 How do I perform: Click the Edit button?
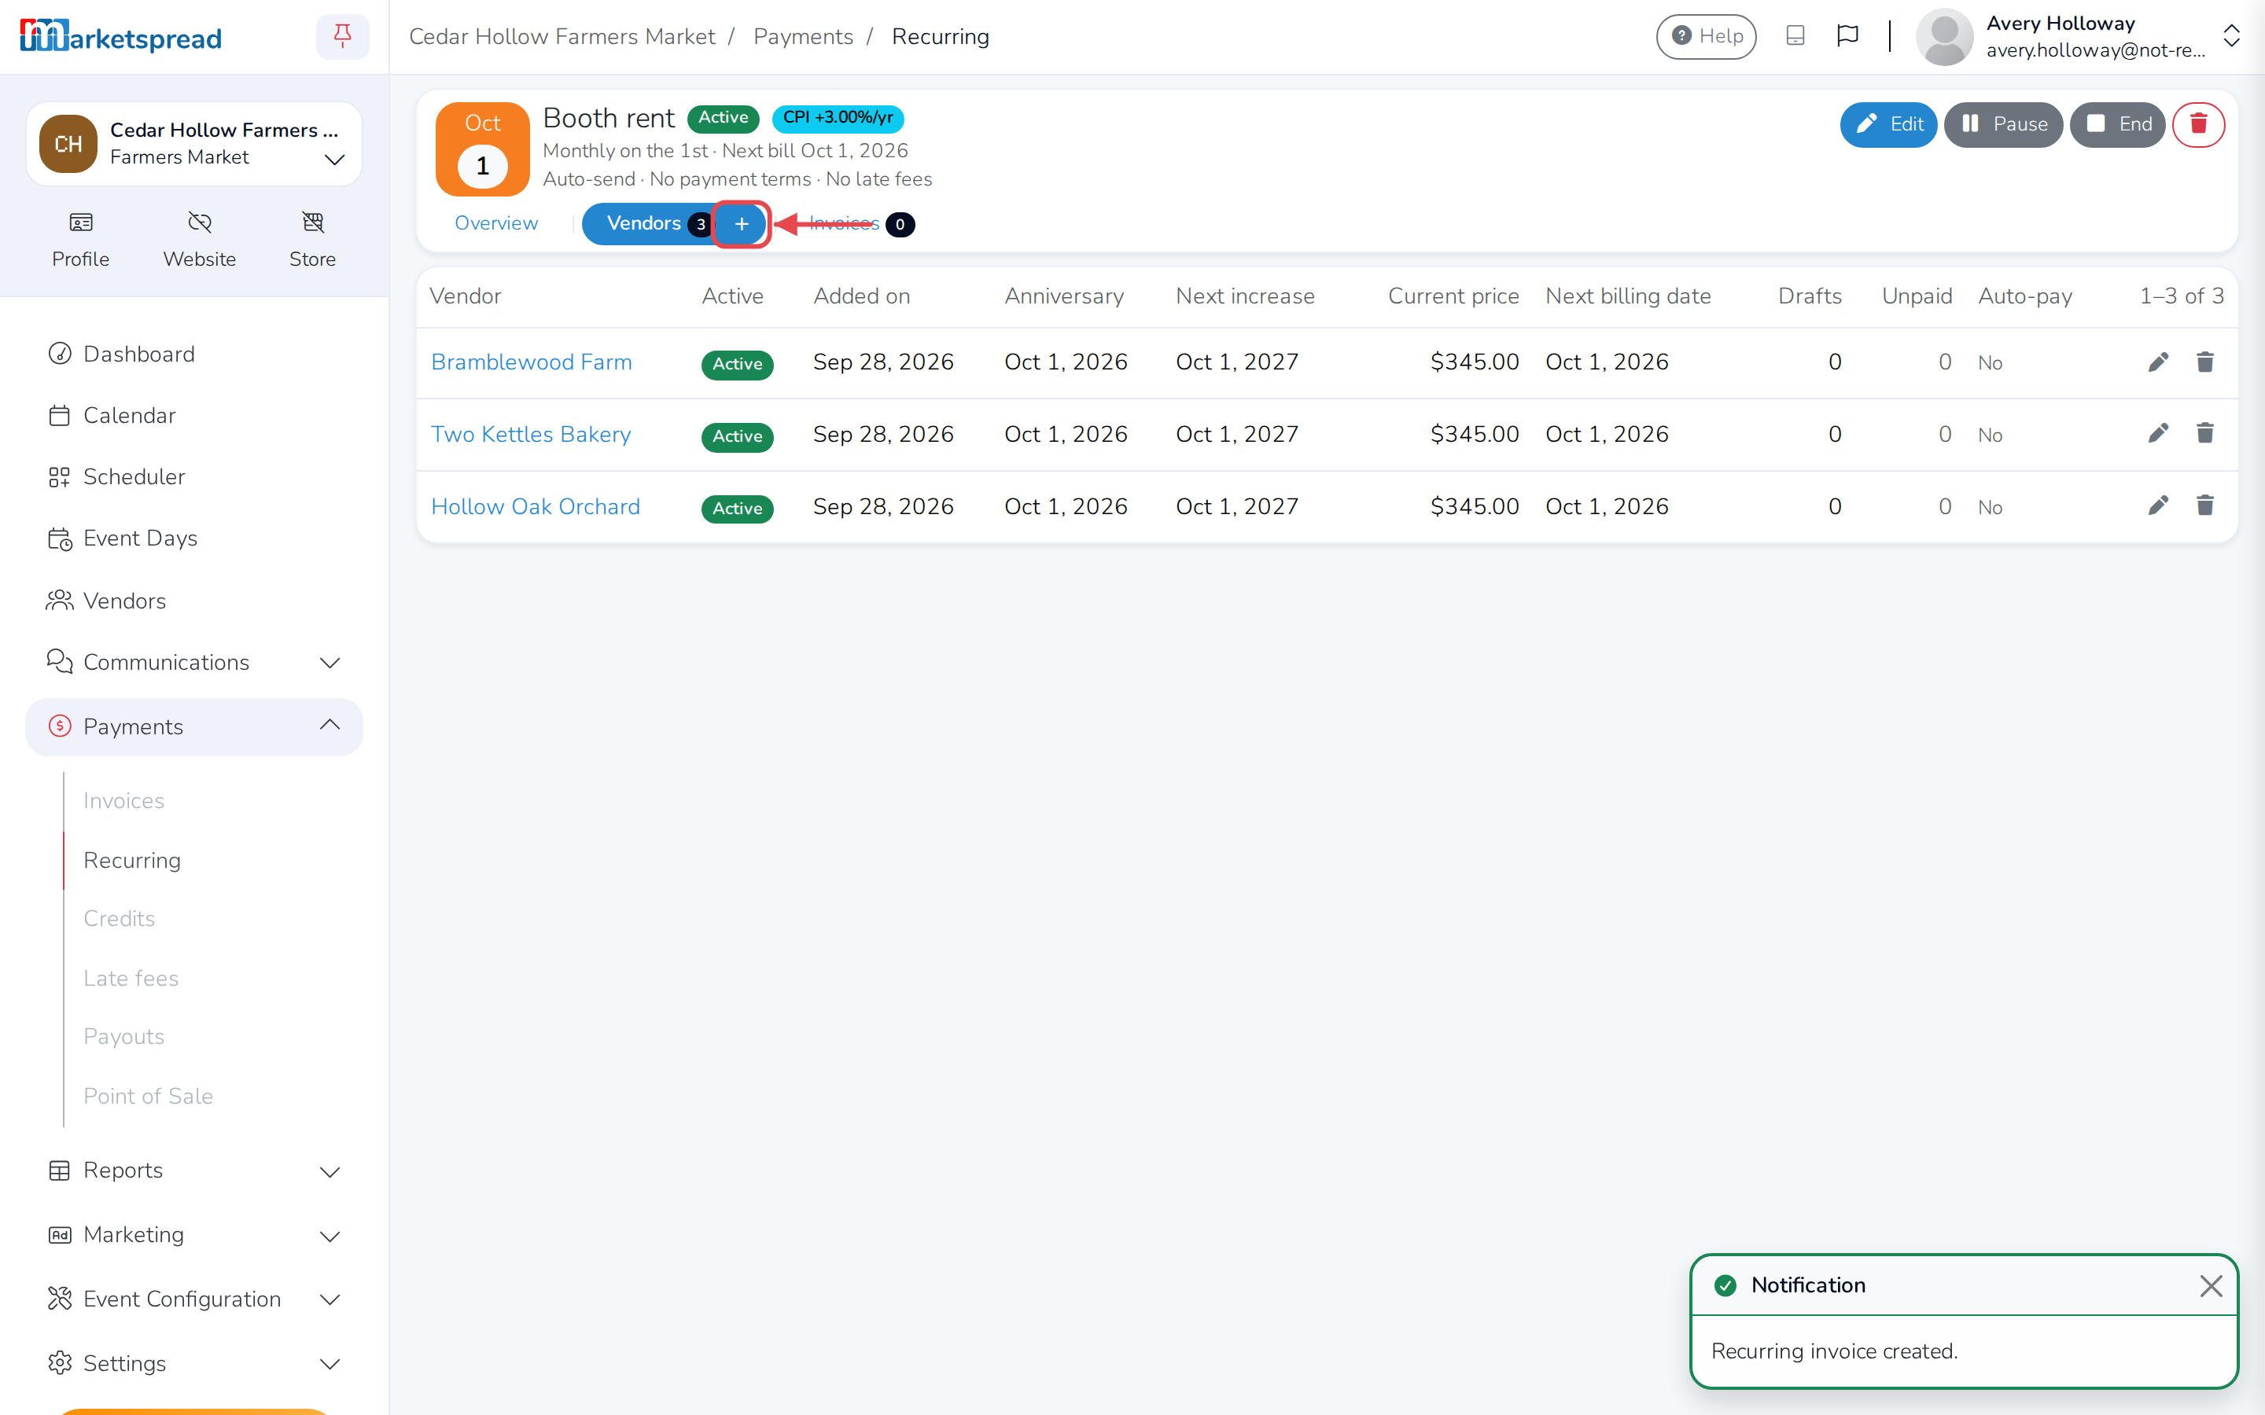tap(1887, 124)
